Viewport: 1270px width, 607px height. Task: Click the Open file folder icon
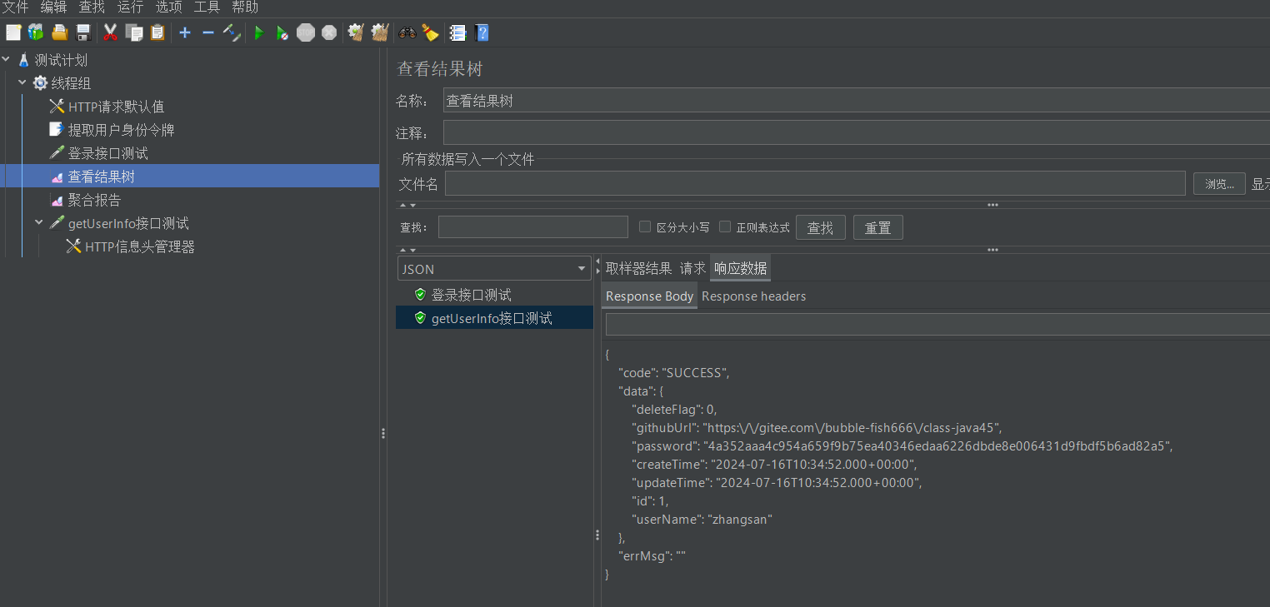tap(59, 32)
